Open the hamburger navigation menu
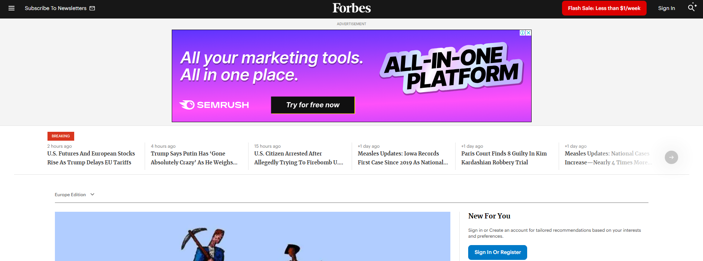703x261 pixels. [x=12, y=8]
